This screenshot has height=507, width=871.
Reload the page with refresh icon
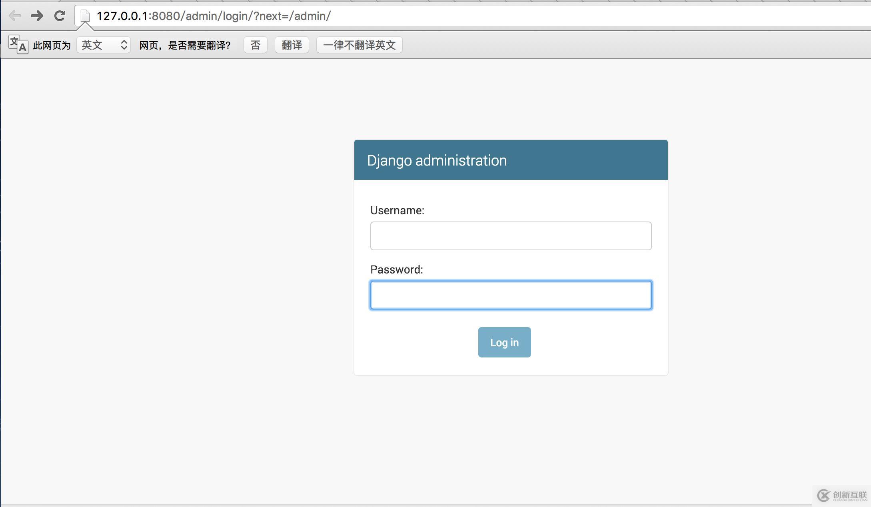[60, 16]
